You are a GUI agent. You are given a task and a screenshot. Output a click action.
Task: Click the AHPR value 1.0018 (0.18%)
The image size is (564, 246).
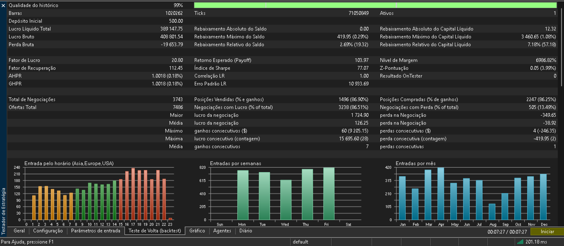coord(167,76)
